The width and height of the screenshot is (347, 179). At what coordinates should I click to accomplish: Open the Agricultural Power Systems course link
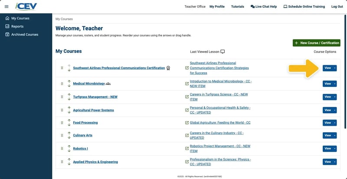click(93, 110)
